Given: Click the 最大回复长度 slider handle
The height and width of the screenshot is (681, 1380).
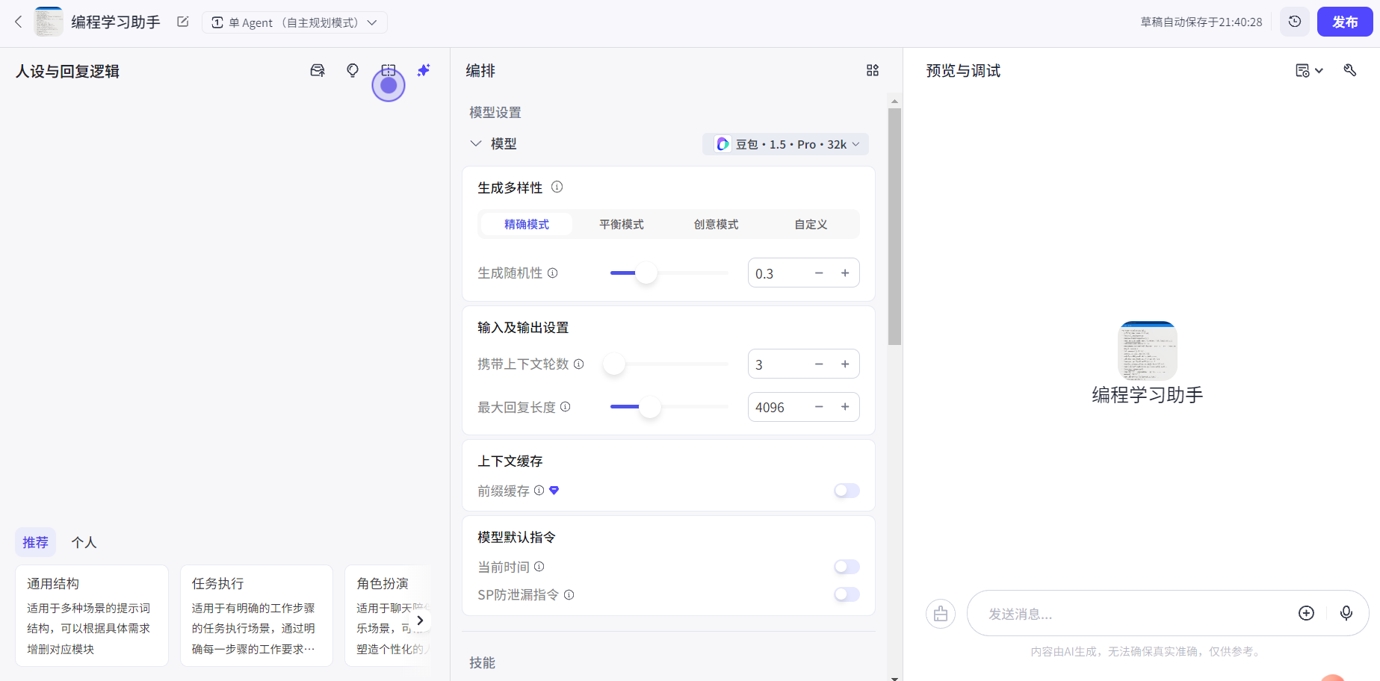Looking at the screenshot, I should tap(650, 407).
